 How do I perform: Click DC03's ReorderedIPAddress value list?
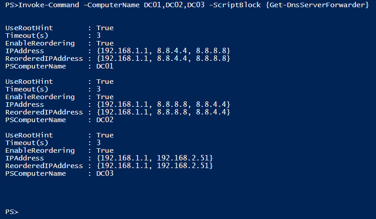coord(155,165)
